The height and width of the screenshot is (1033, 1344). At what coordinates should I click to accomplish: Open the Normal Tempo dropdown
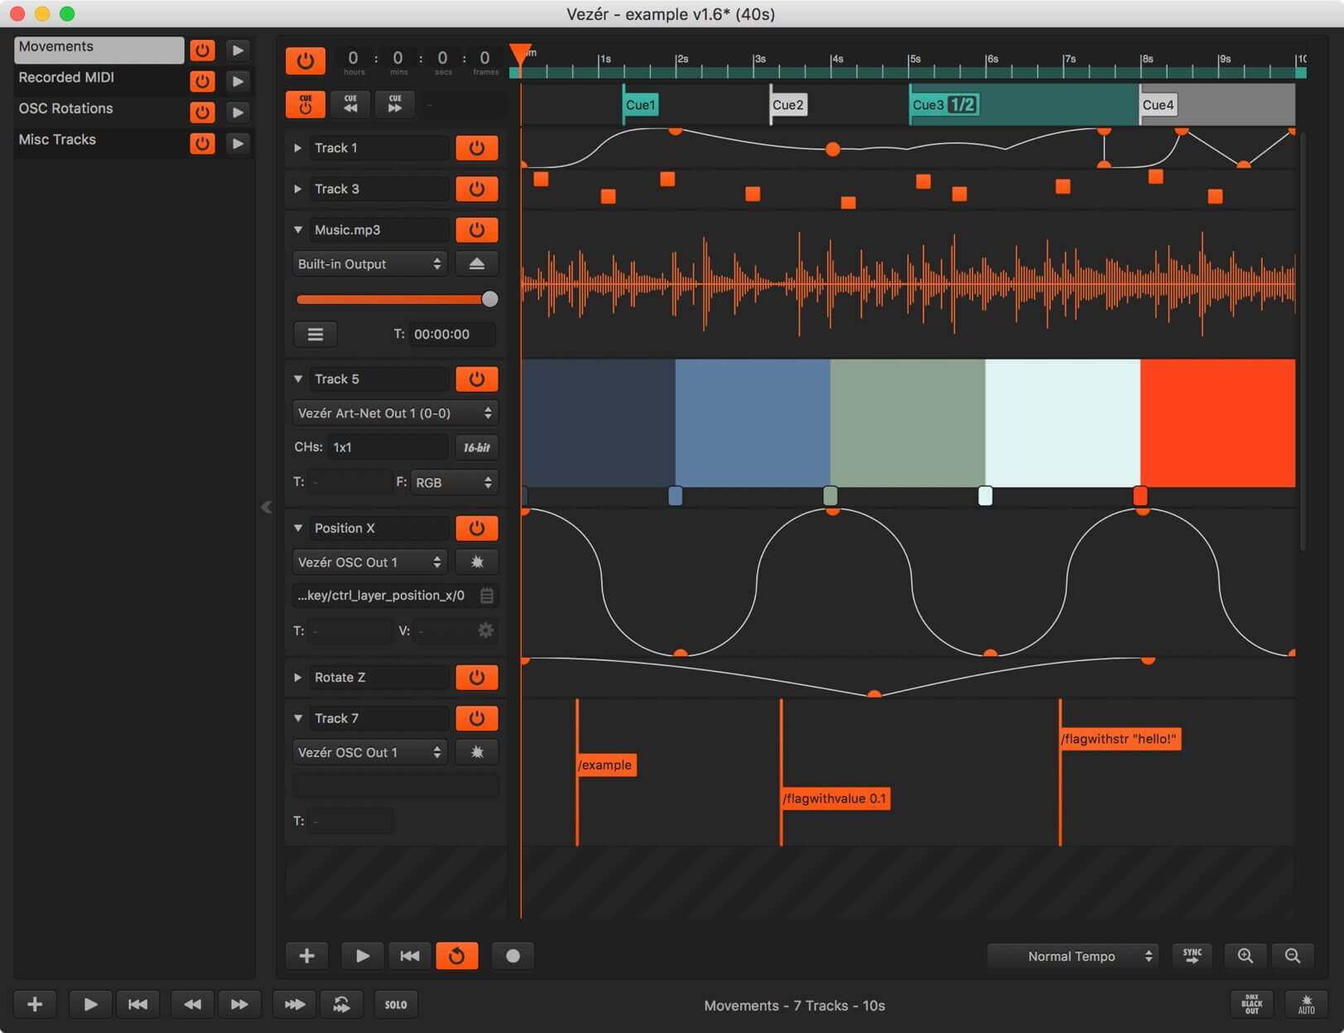(x=1072, y=955)
